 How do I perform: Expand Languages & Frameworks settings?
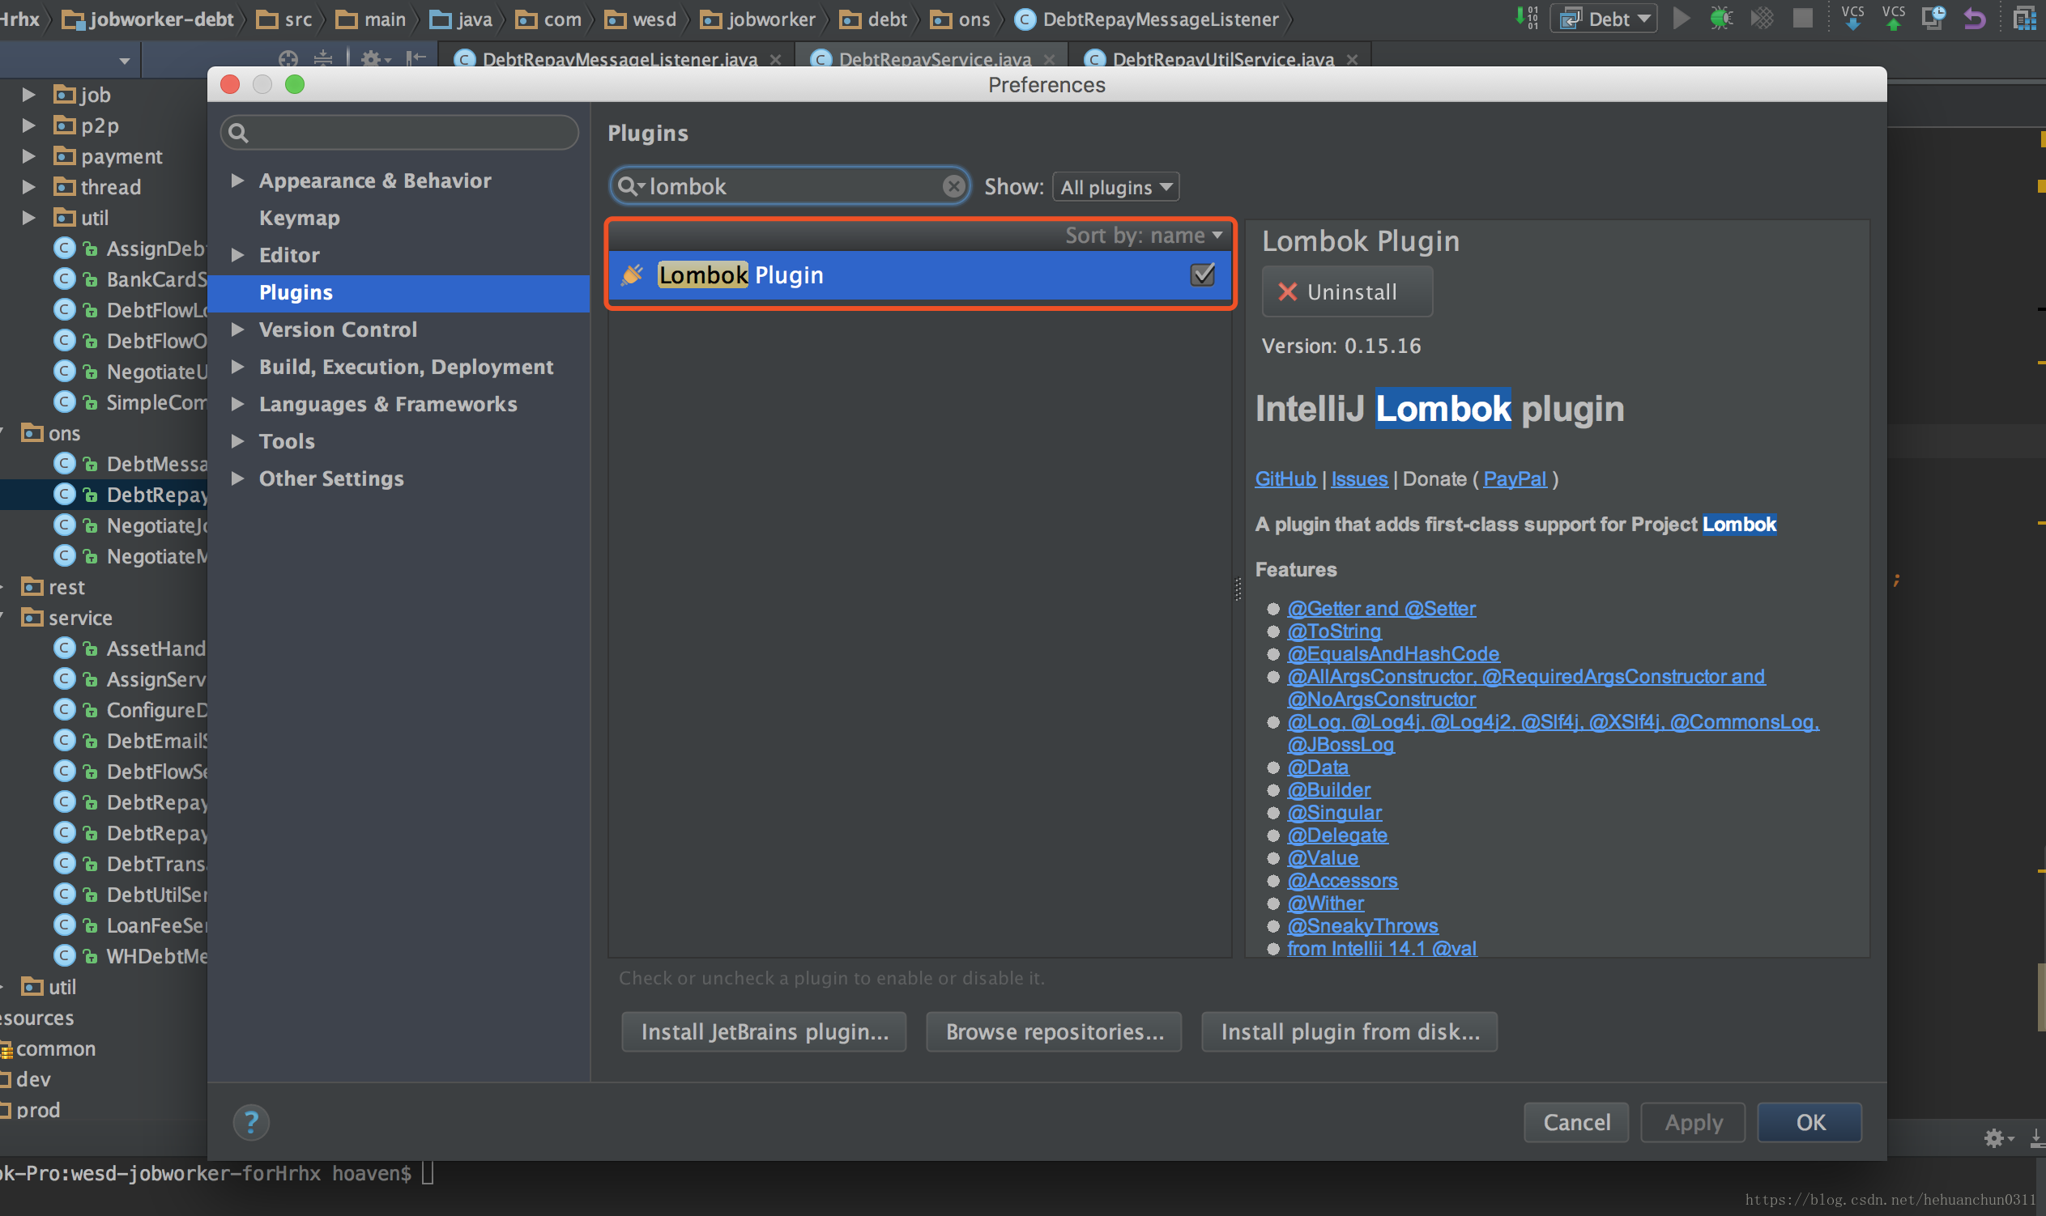237,404
